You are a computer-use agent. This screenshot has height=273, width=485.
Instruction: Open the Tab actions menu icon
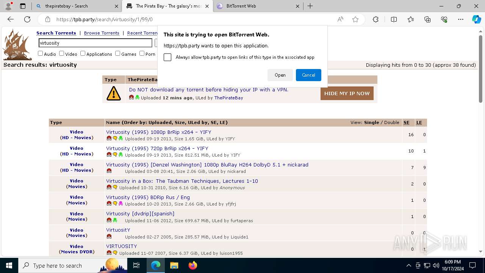[x=23, y=6]
